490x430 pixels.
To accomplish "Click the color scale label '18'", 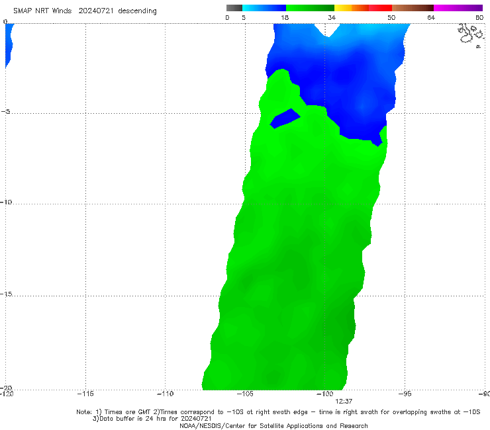I will [285, 17].
